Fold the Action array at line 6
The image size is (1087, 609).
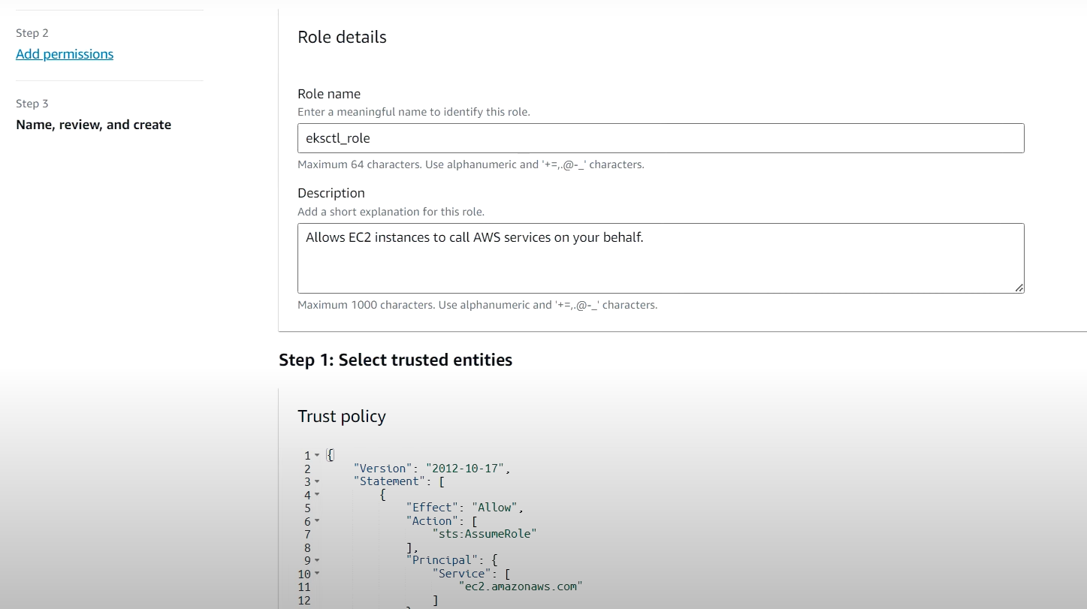tap(317, 520)
